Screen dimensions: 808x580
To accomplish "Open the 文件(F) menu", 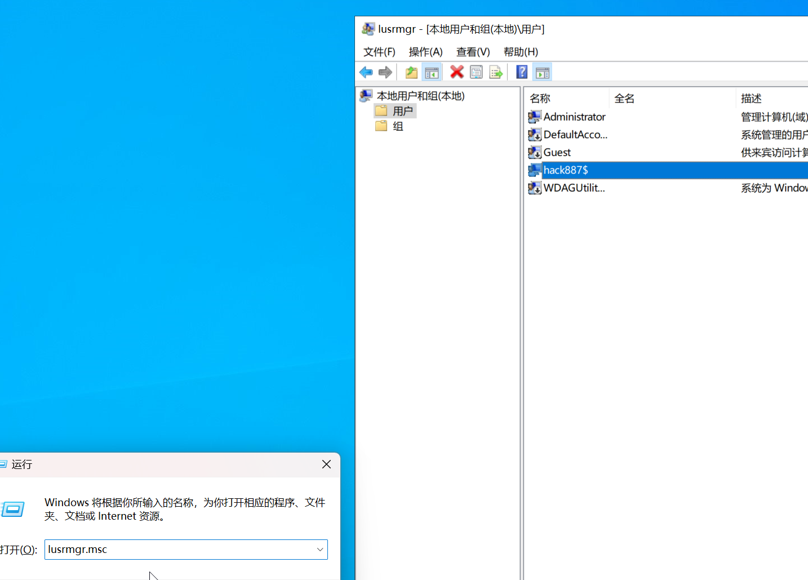I will click(379, 52).
